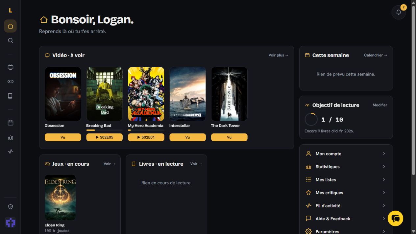Open the TV/video section sidebar icon
Image resolution: width=416 pixels, height=234 pixels.
click(x=10, y=67)
